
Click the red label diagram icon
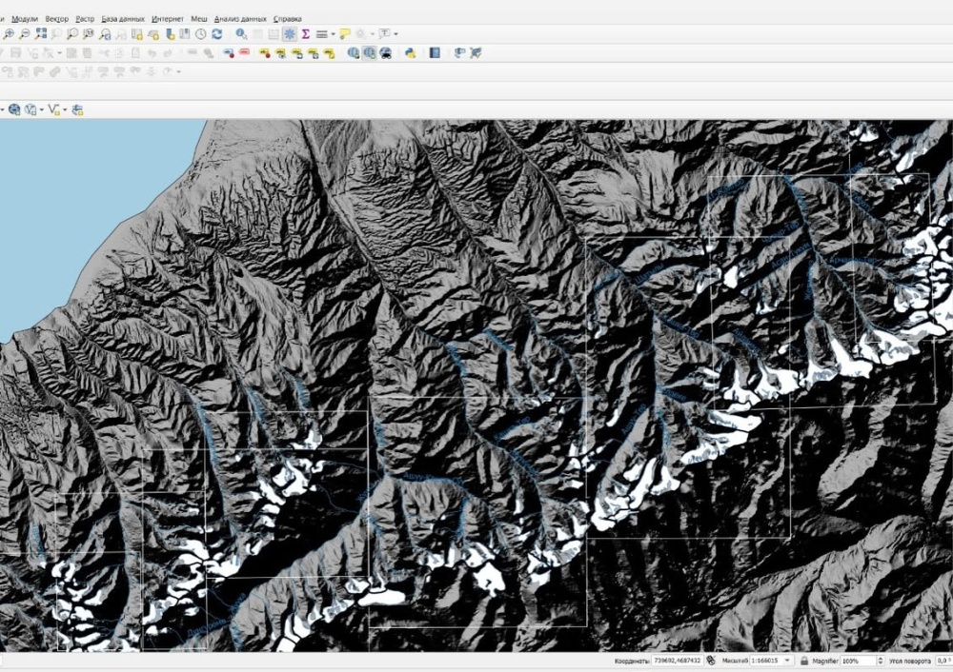coord(244,52)
